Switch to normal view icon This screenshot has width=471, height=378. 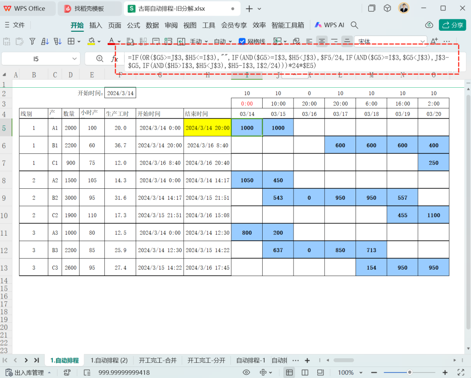click(289, 372)
